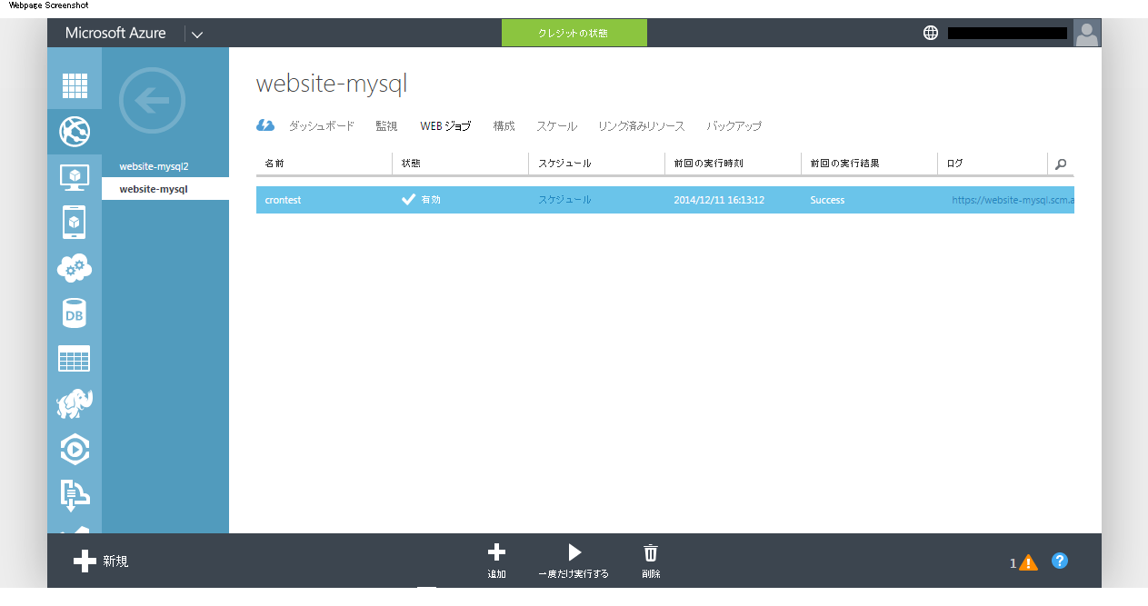1148x606 pixels.
Task: Click the search magnifier in table header
Action: [1061, 164]
